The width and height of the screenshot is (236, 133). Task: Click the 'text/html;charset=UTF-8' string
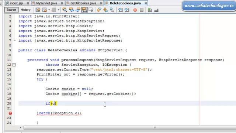pos(119,69)
